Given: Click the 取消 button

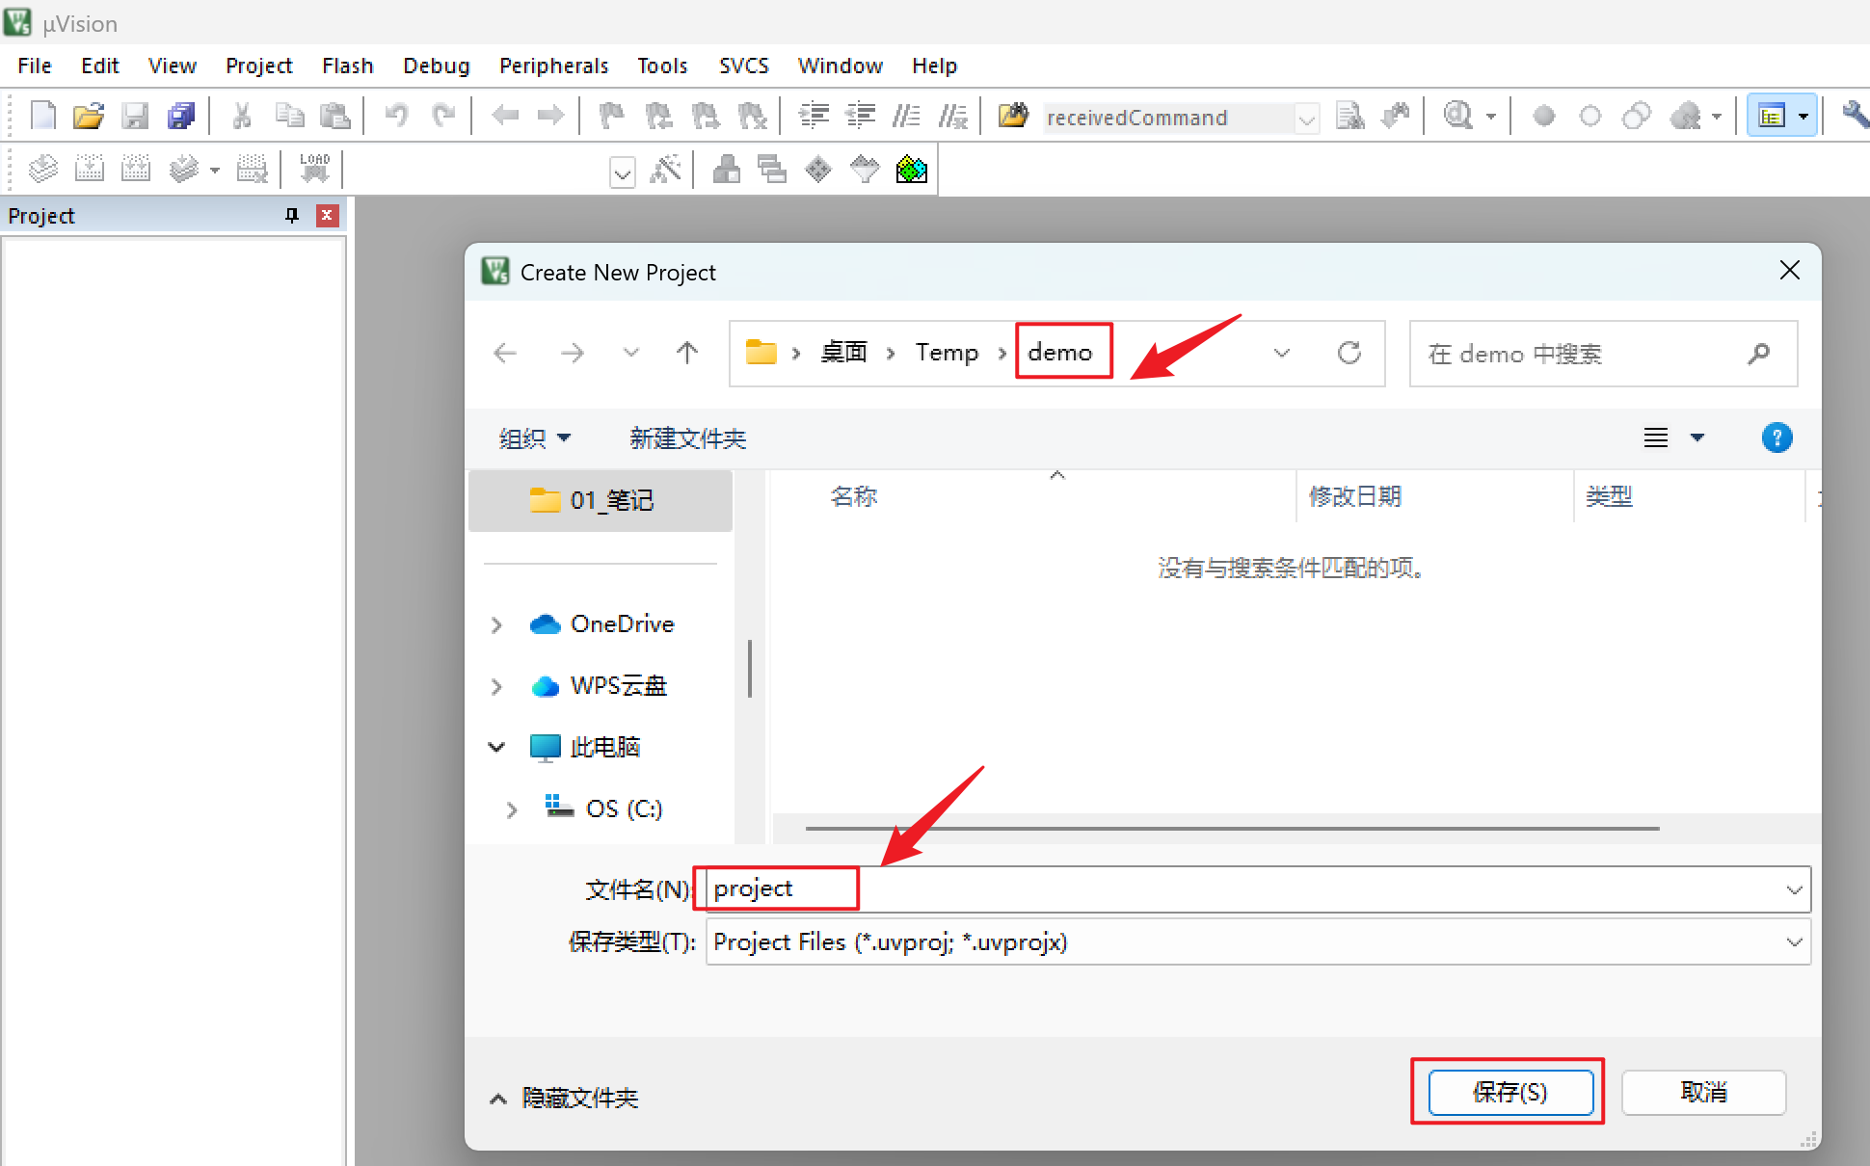Looking at the screenshot, I should (x=1703, y=1092).
